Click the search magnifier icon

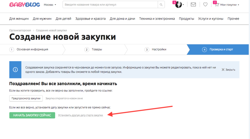[161, 5]
